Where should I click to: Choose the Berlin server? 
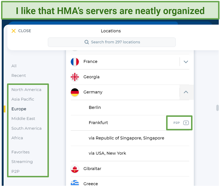tap(130, 108)
